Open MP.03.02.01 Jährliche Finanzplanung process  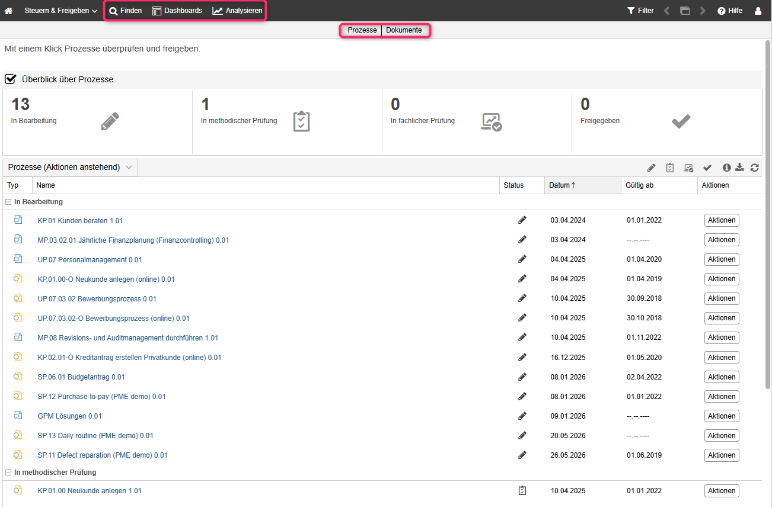133,240
